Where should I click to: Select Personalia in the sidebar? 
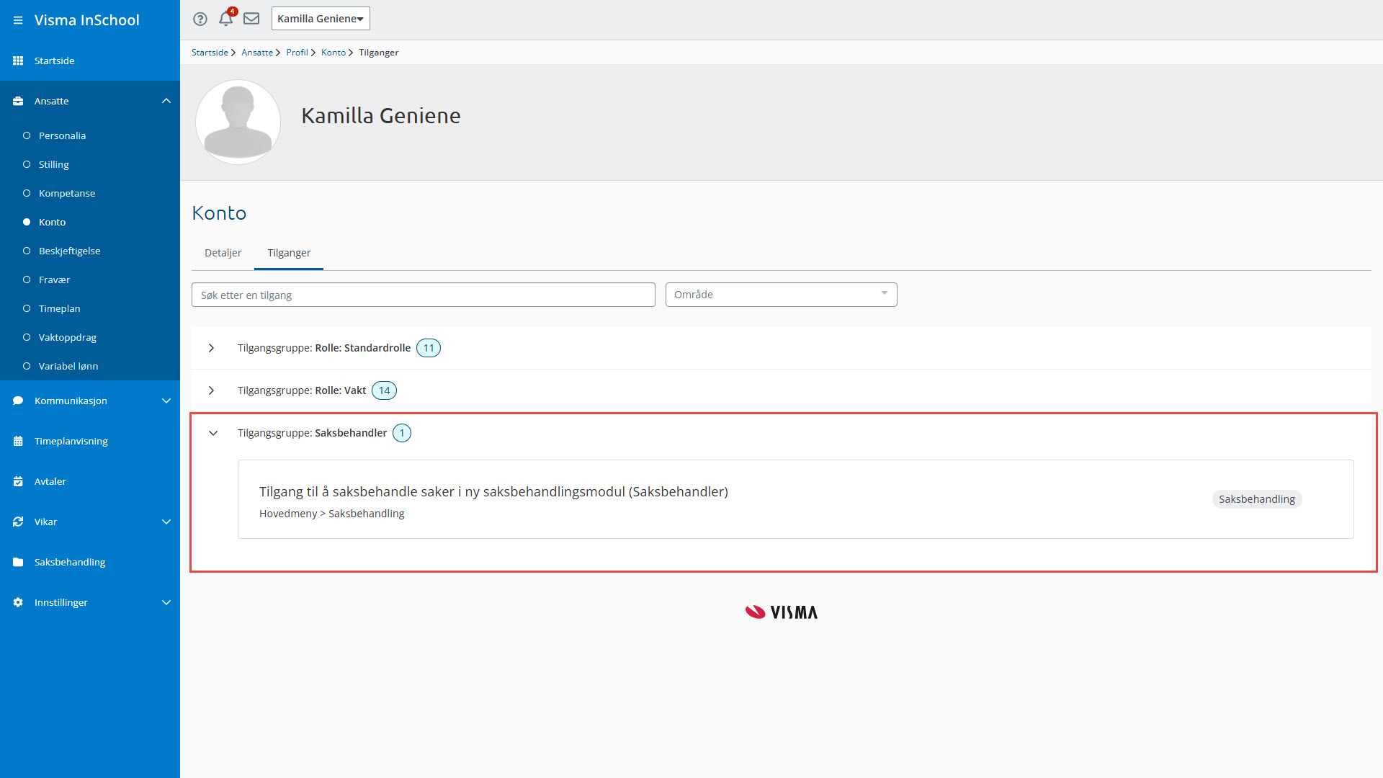click(62, 135)
